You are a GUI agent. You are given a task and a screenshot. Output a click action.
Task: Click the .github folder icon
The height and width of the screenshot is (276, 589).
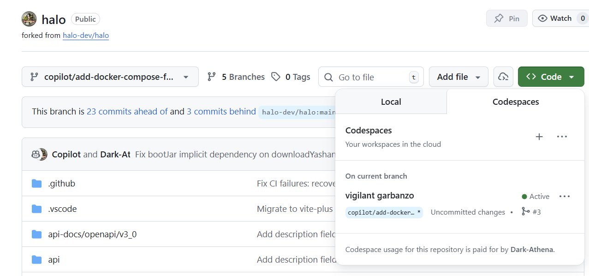(37, 184)
